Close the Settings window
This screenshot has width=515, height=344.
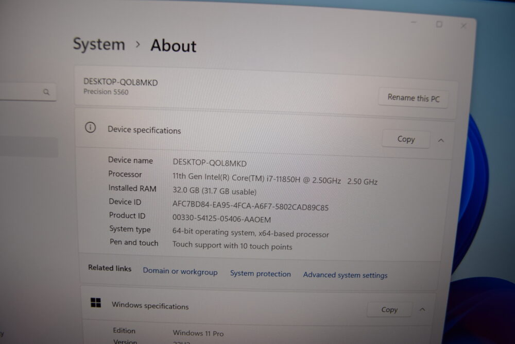[x=463, y=26]
